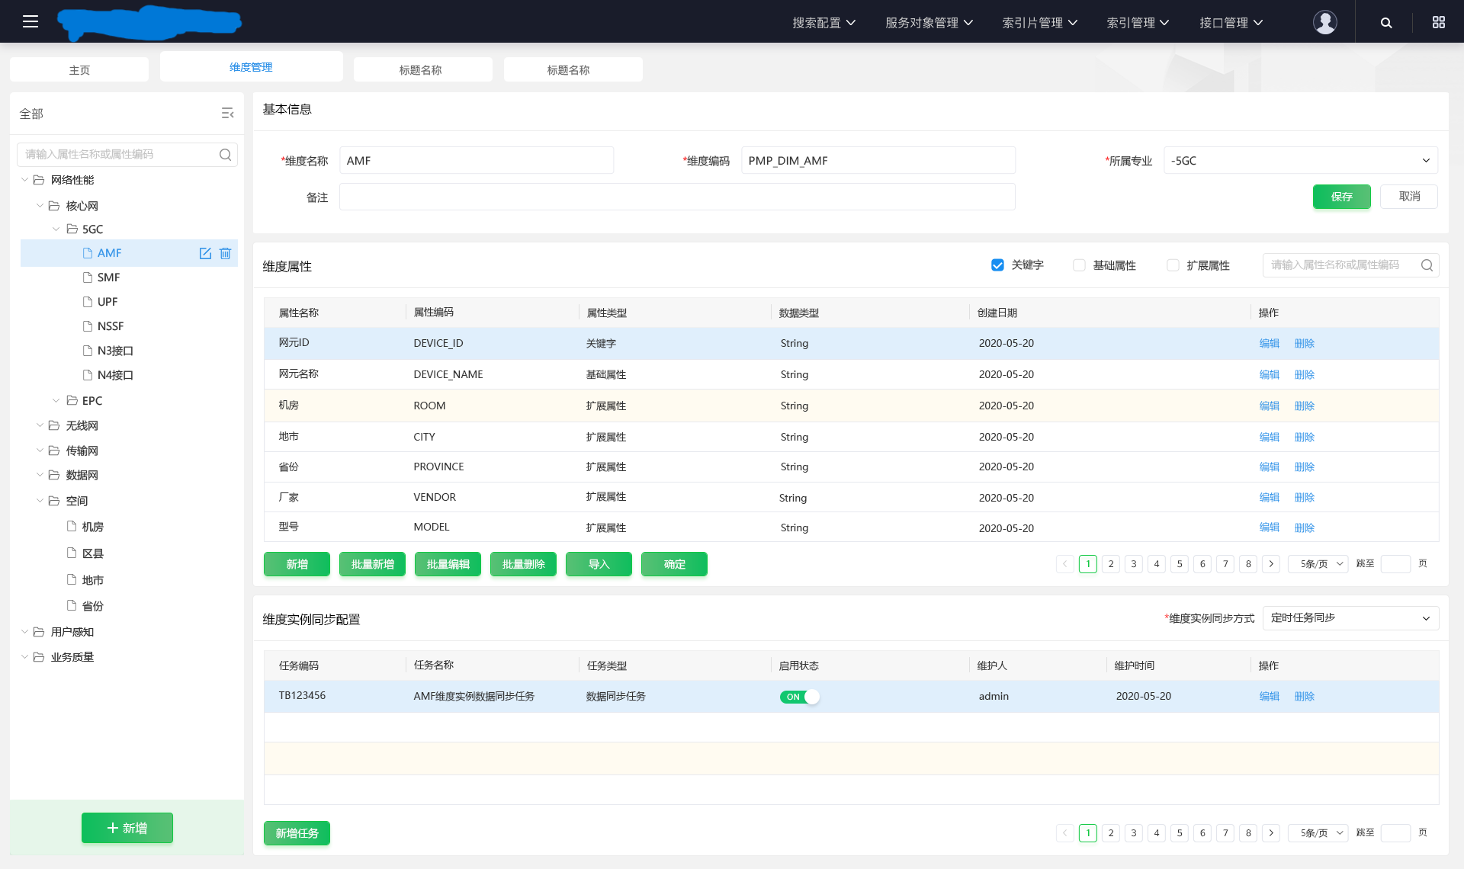
Task: Check the 基础属性 checkbox
Action: [x=1079, y=265]
